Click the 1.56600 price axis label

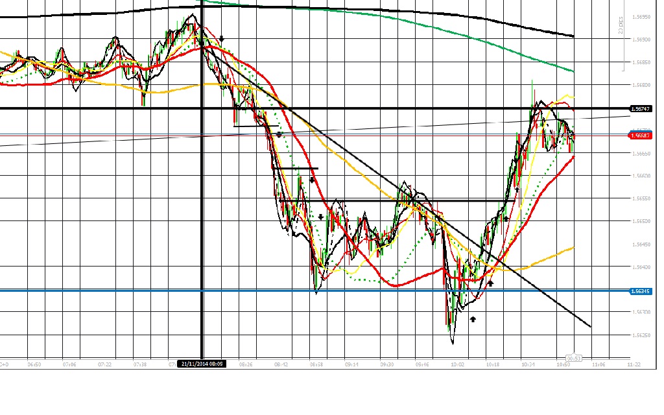640,176
